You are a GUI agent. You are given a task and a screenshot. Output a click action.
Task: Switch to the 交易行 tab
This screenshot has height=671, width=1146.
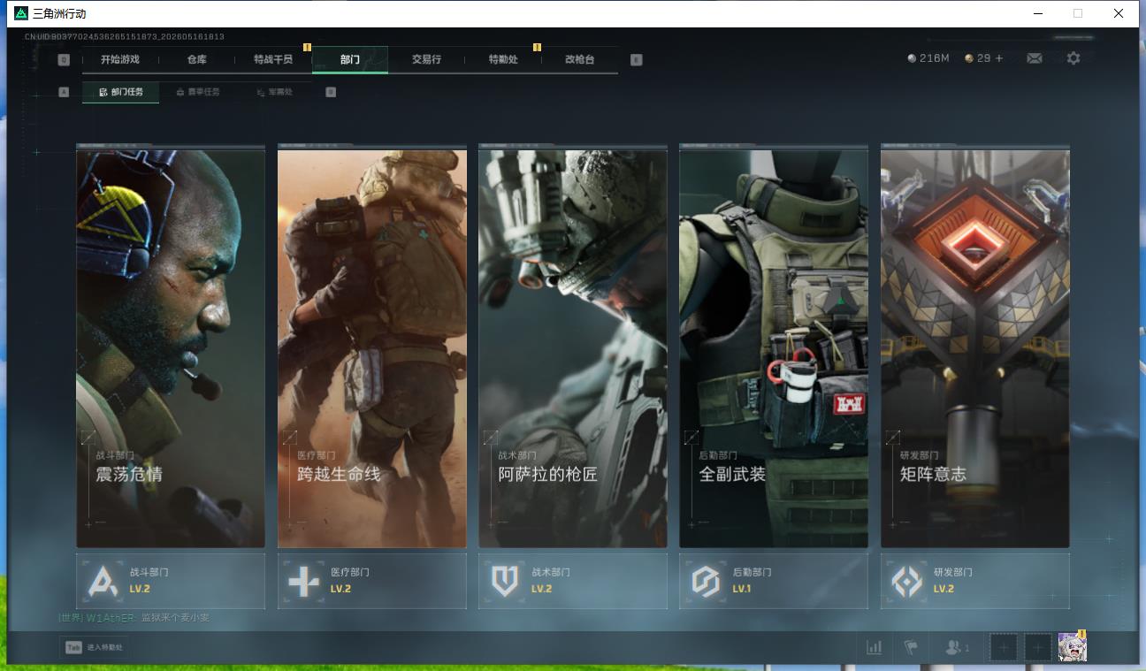pyautogui.click(x=426, y=59)
